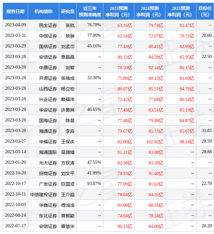Click researcher name 陈晨

[x=70, y=121]
